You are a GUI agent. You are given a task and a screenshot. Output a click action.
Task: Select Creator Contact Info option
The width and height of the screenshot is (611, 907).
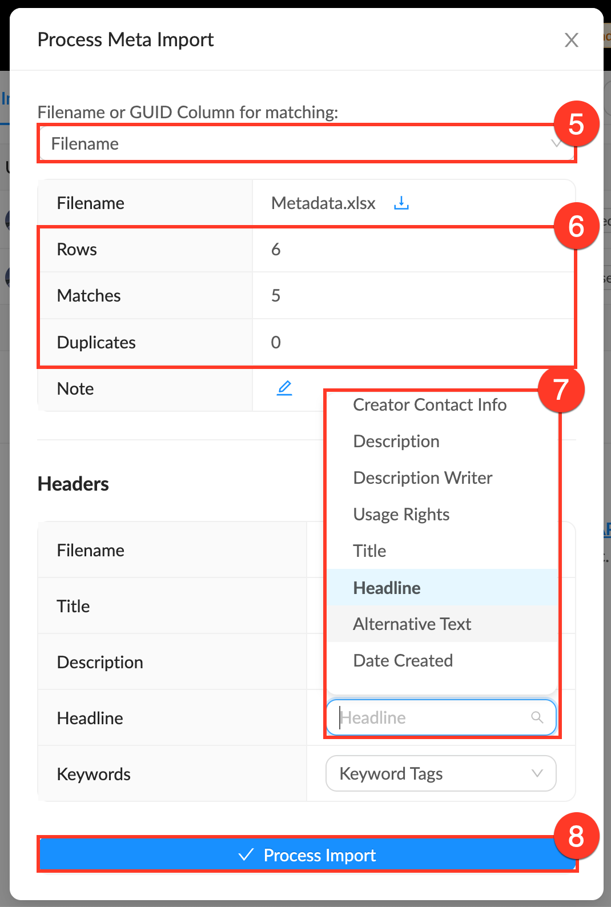tap(429, 405)
